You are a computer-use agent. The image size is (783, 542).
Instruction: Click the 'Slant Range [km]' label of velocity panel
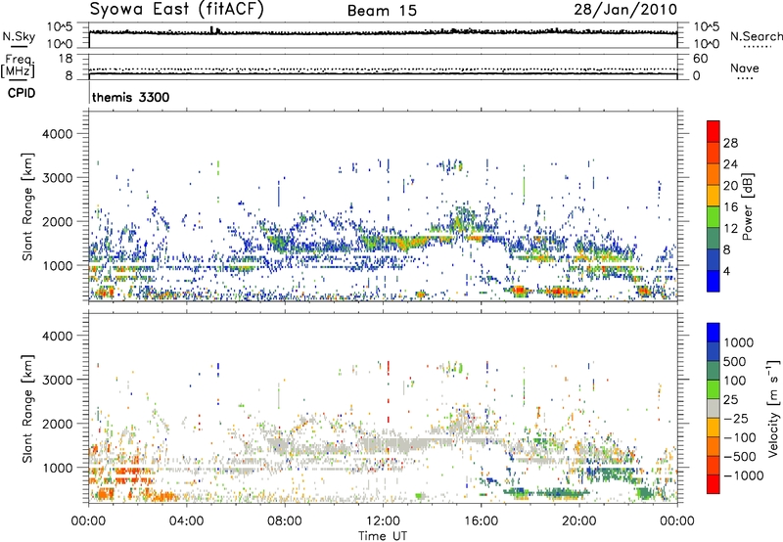pos(27,408)
